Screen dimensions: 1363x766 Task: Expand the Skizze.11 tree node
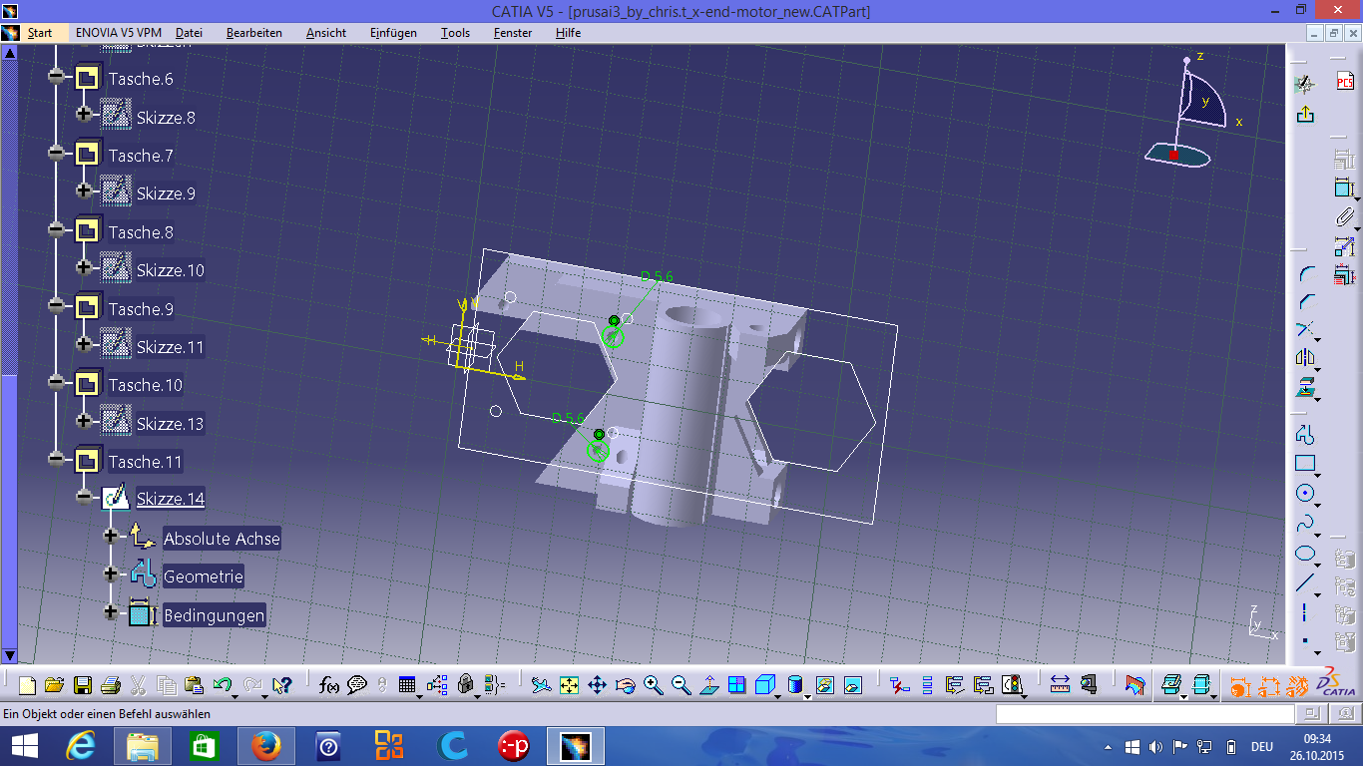[84, 346]
